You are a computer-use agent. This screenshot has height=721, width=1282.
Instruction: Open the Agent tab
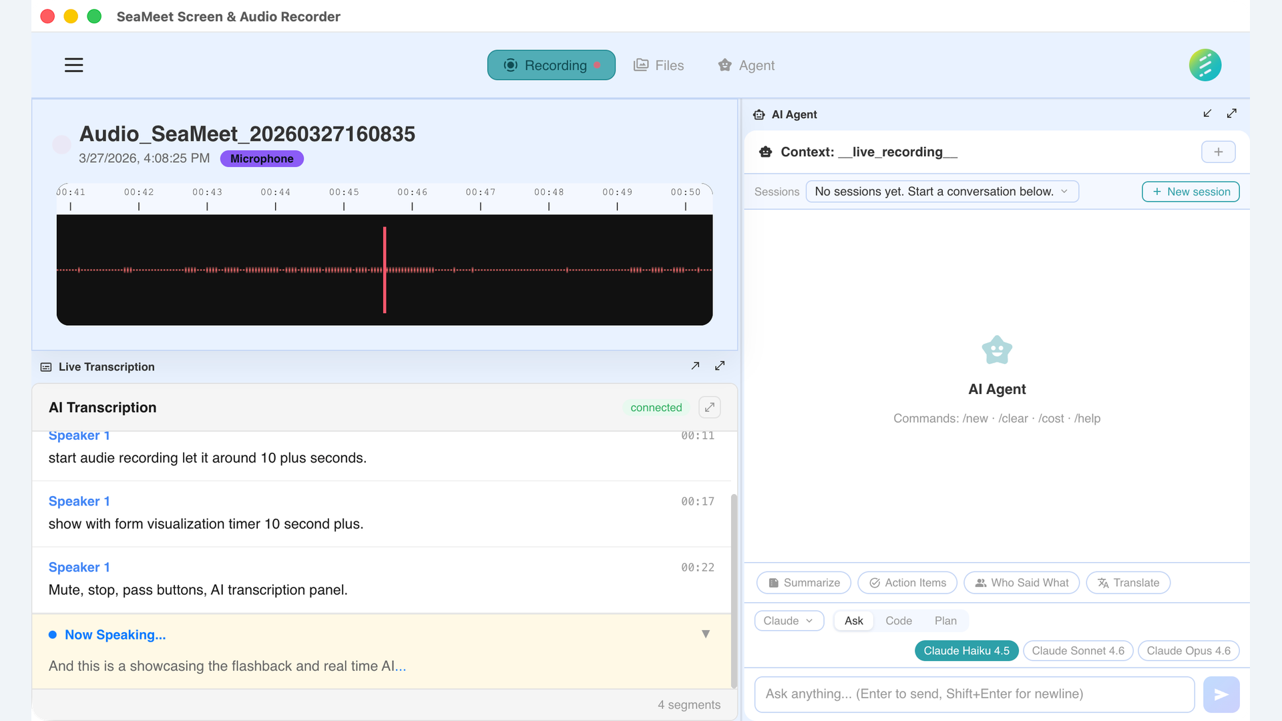click(746, 65)
